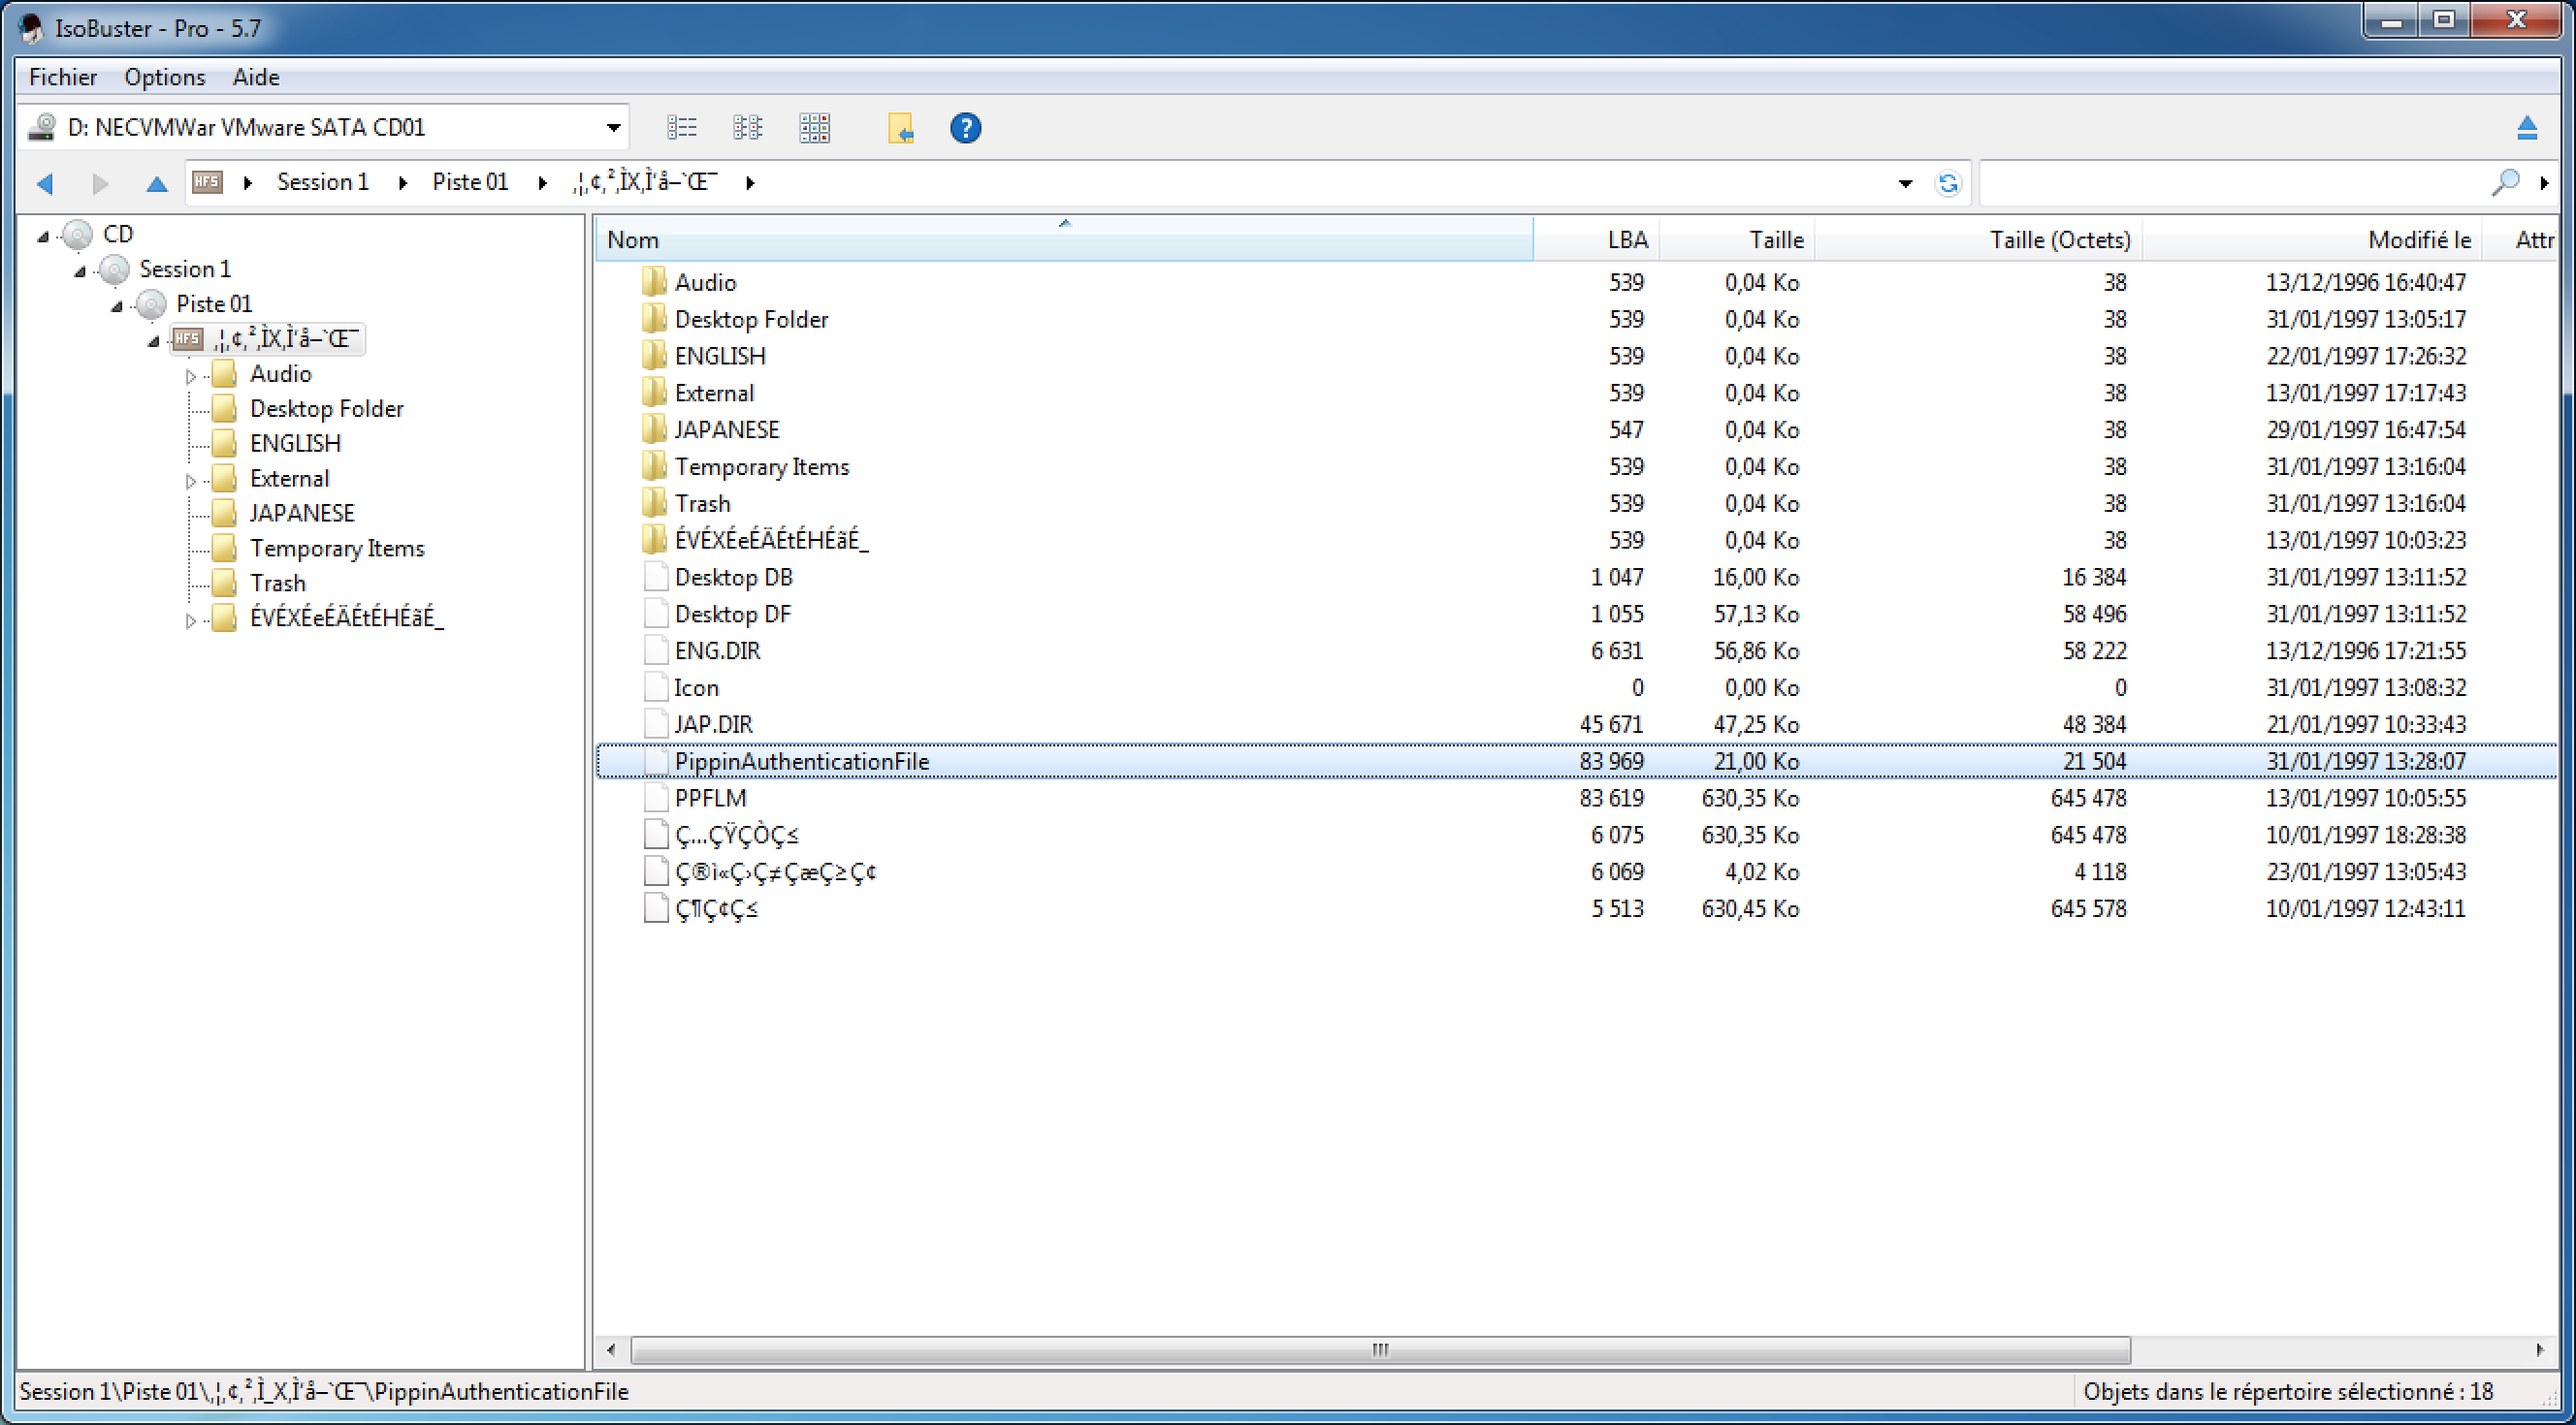The height and width of the screenshot is (1425, 2576).
Task: Click the PPFLM file icon
Action: (x=656, y=799)
